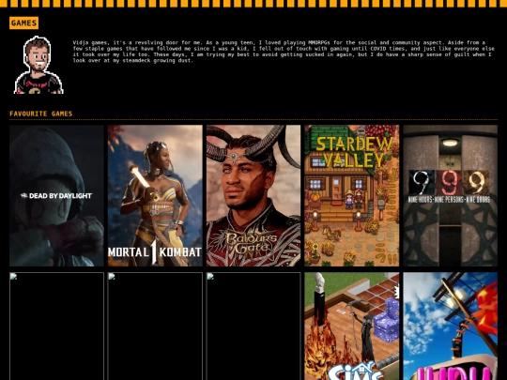
Task: Select the Baldur's Gate cover art
Action: (x=253, y=196)
